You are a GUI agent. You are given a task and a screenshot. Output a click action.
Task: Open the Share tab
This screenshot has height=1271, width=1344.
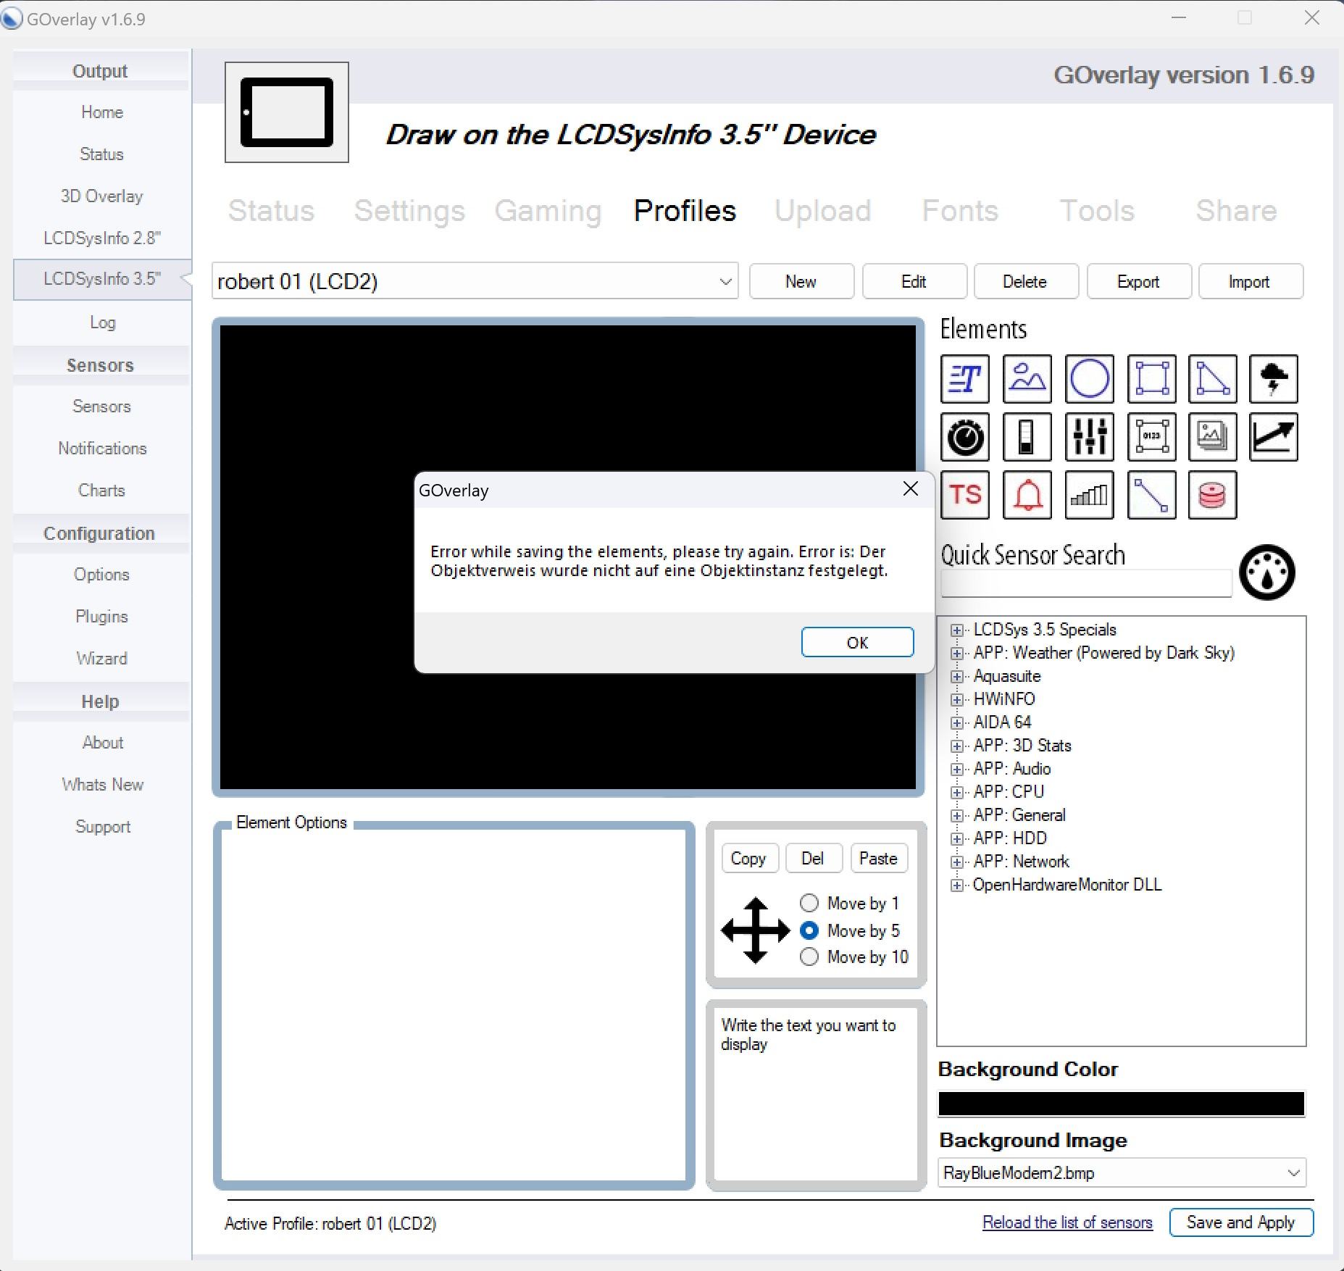tap(1236, 211)
